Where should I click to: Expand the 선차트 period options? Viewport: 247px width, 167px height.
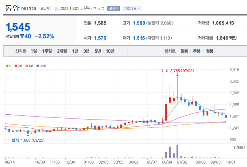click(21, 52)
